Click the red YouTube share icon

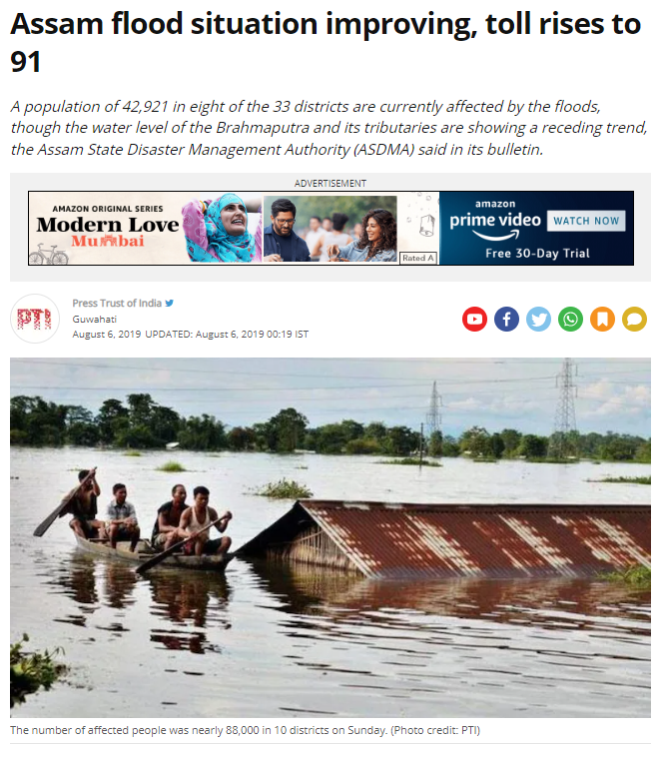click(x=474, y=320)
